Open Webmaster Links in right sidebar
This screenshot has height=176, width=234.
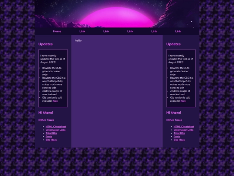click(x=183, y=130)
